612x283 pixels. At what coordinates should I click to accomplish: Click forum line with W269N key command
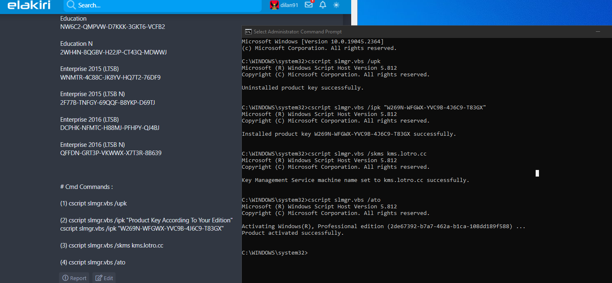pyautogui.click(x=142, y=229)
